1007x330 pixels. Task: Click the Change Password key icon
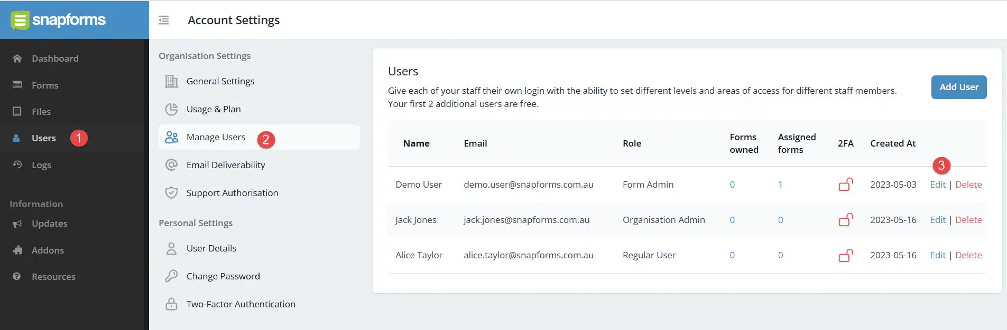171,276
